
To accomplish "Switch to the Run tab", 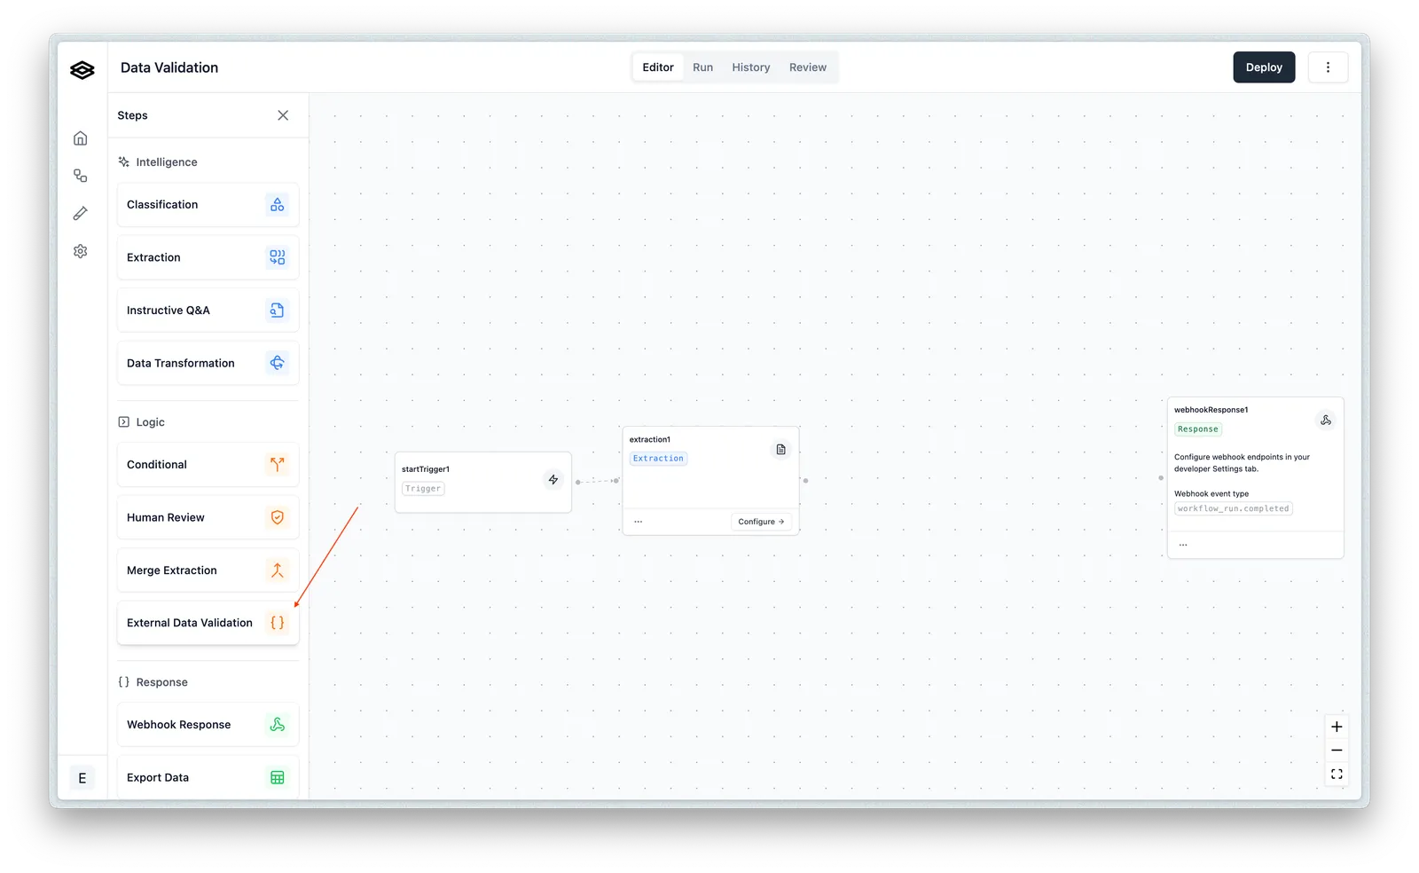I will 702,67.
